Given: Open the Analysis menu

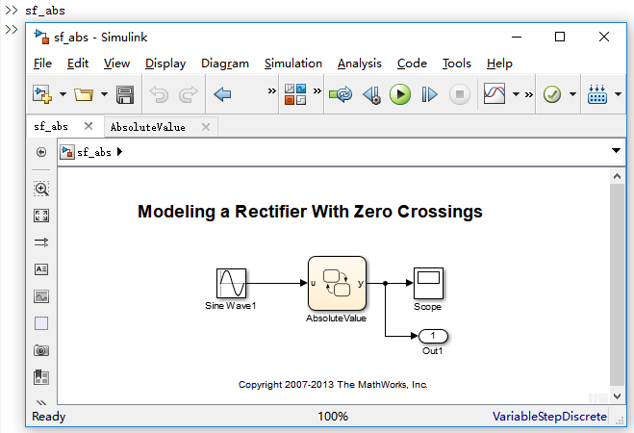Looking at the screenshot, I should click(360, 64).
